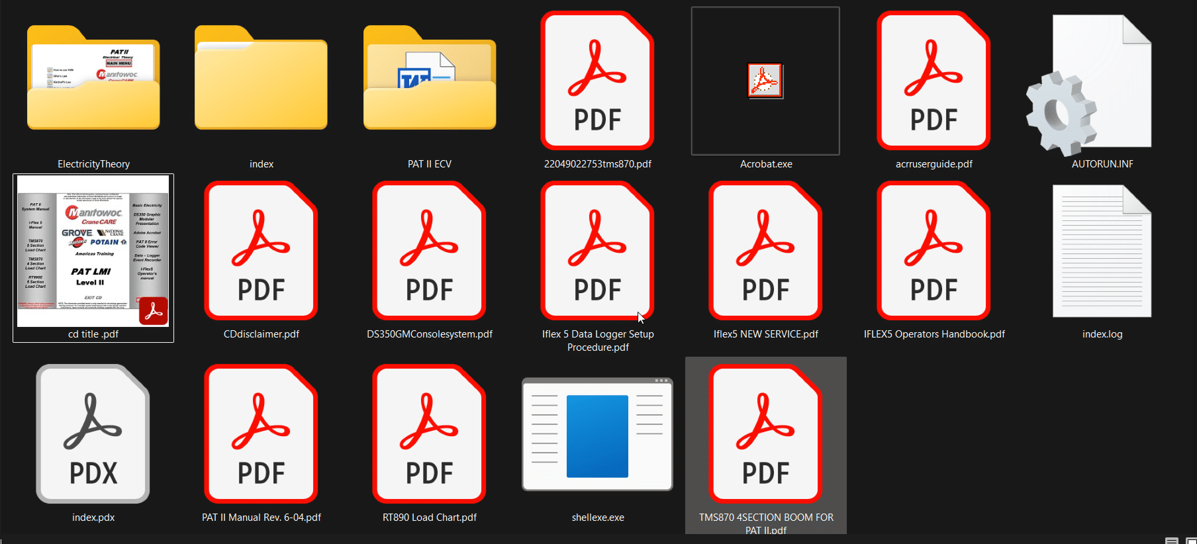Click the "DS350GMConsolesystem.pdf" file name
The width and height of the screenshot is (1197, 544).
[430, 334]
